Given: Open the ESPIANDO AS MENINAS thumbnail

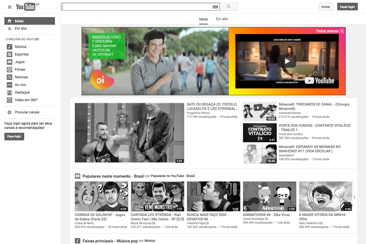Looking at the screenshot, I should 260,154.
